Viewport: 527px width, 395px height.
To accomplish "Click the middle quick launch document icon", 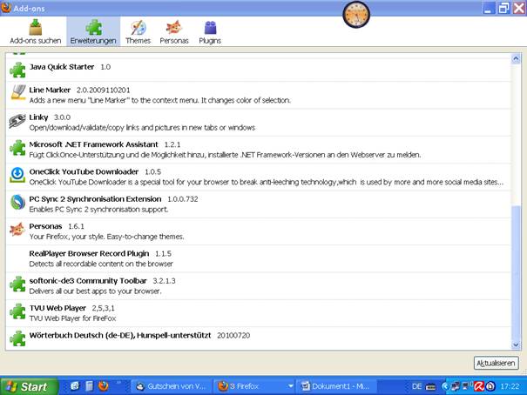I will click(x=89, y=386).
